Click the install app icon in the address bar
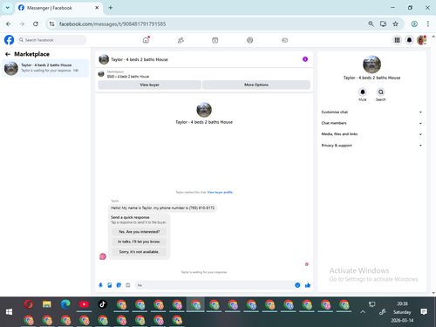This screenshot has width=436, height=327. pyautogui.click(x=383, y=24)
